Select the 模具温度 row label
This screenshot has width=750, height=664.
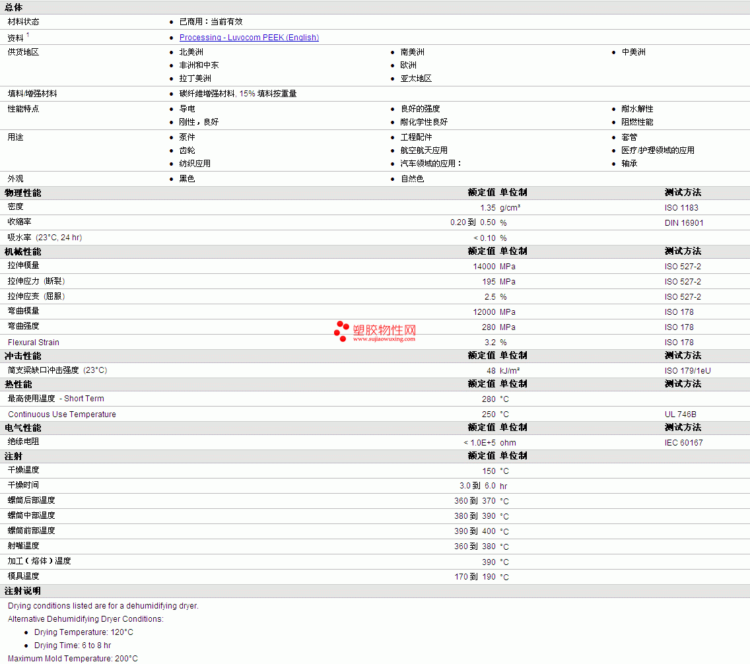(x=24, y=576)
